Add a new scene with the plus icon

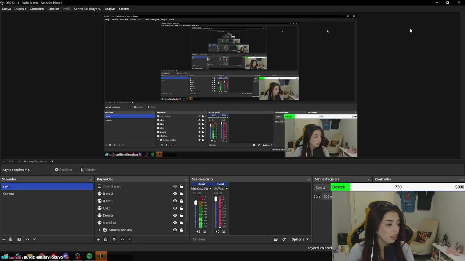click(4, 239)
